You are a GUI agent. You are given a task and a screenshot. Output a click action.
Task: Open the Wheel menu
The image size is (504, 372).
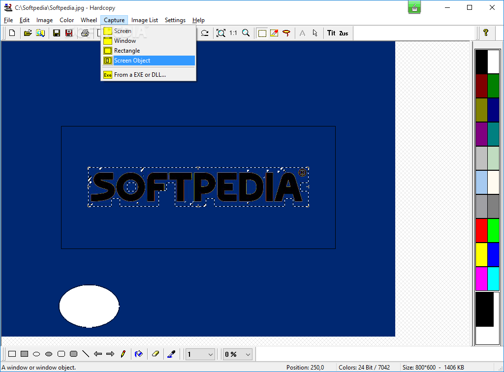click(89, 20)
